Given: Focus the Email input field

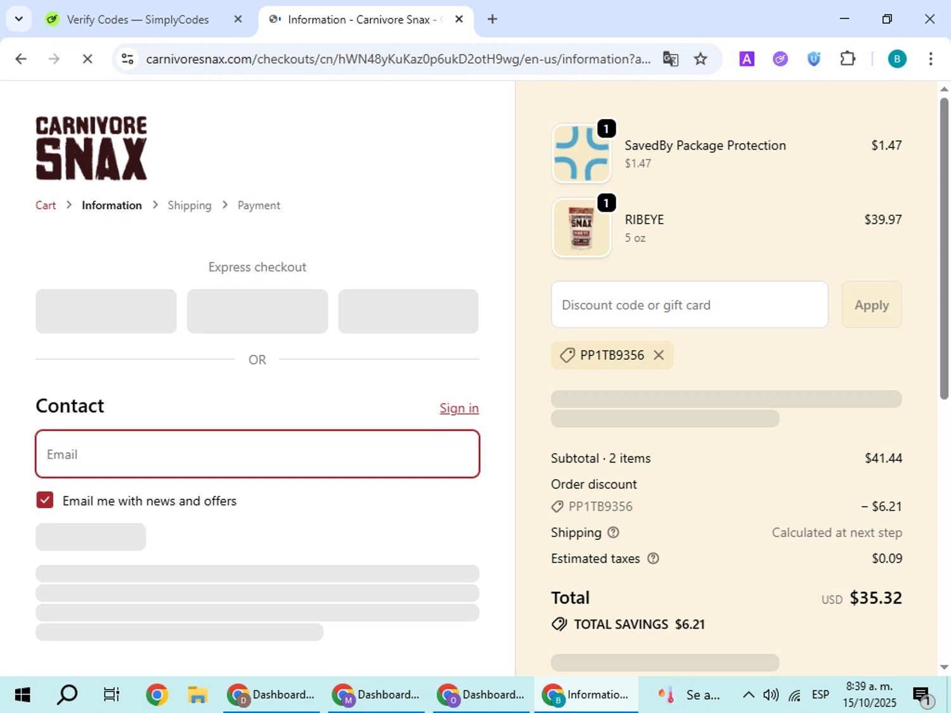Looking at the screenshot, I should (257, 454).
